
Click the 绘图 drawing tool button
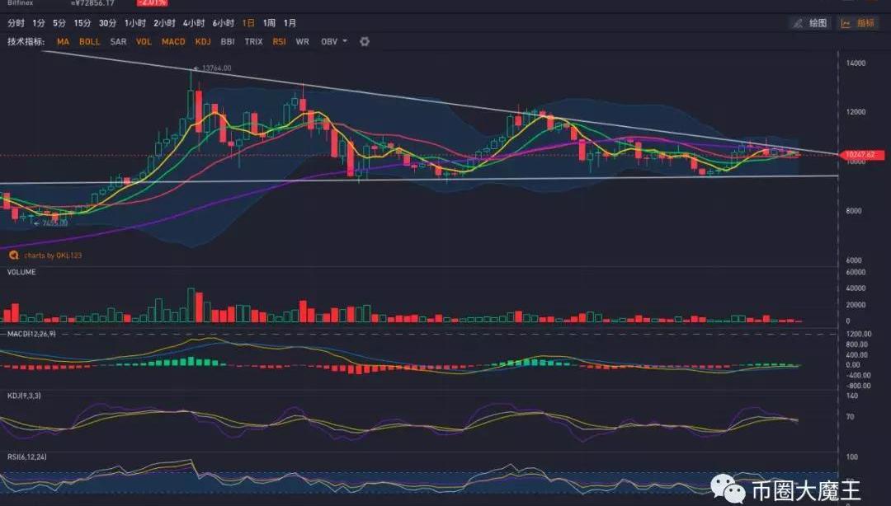[x=809, y=23]
